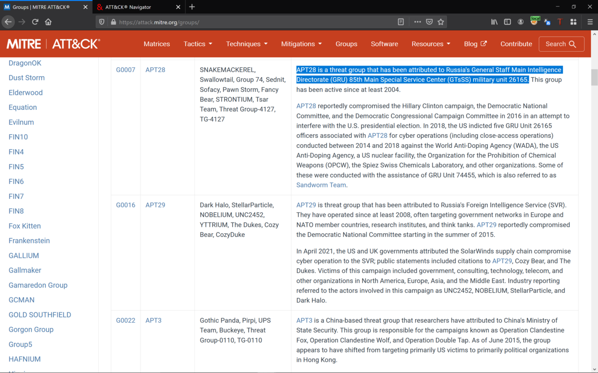Select Group5 in the sidebar
This screenshot has height=373, width=598.
point(20,344)
